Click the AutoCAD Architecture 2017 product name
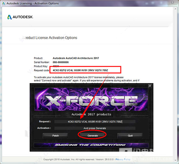 pos(76,58)
